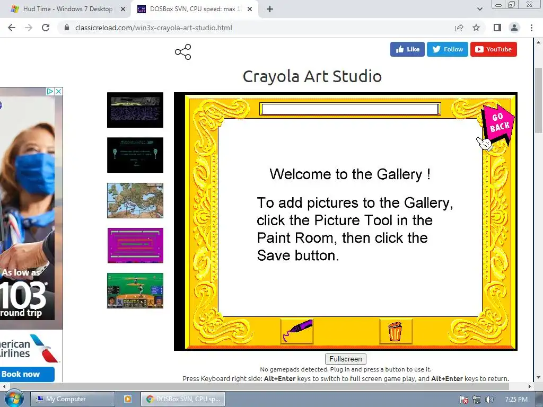Open a new browser tab
This screenshot has height=407, width=543.
(270, 9)
